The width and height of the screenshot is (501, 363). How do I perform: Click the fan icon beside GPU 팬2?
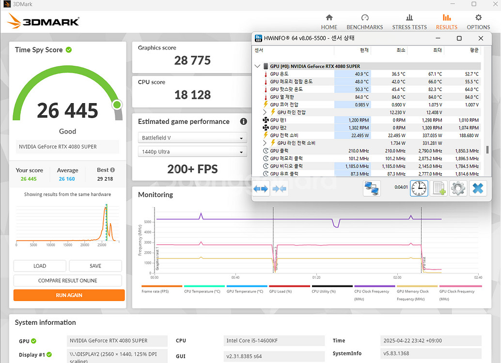pyautogui.click(x=266, y=128)
